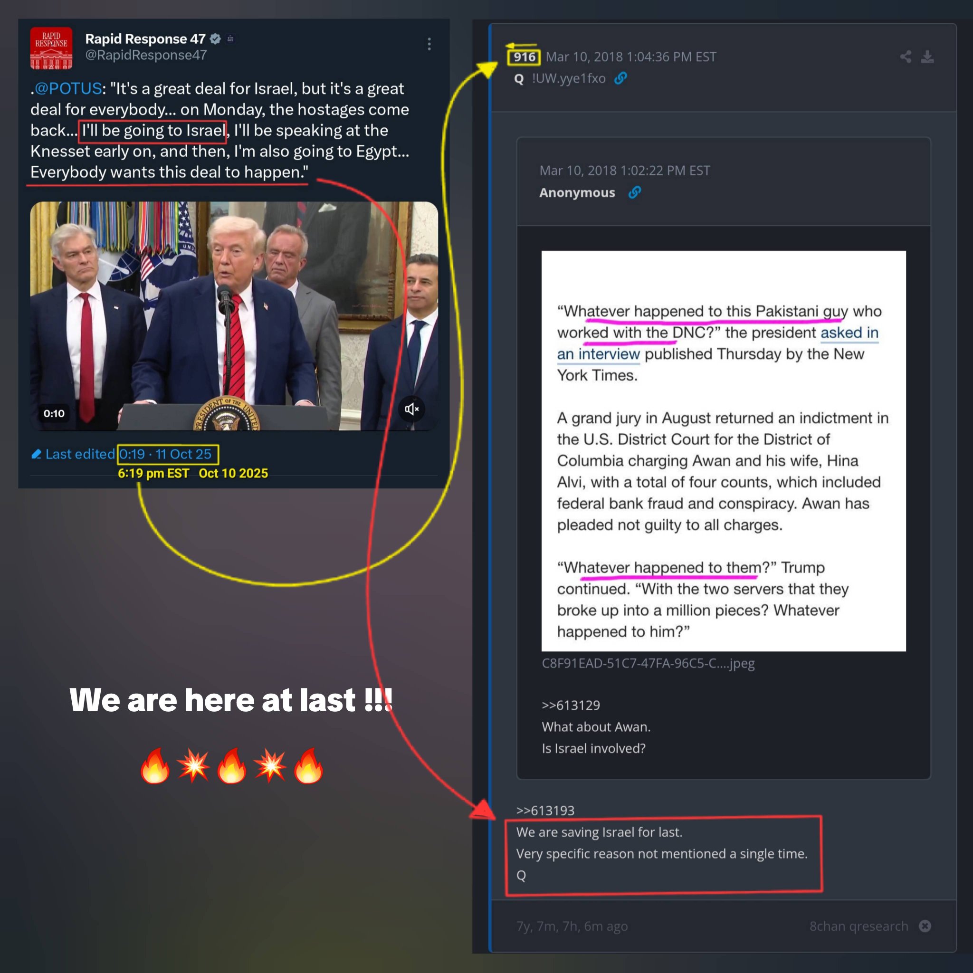The height and width of the screenshot is (973, 973).
Task: Click the link icon beside the Q tripcode
Action: pyautogui.click(x=620, y=78)
